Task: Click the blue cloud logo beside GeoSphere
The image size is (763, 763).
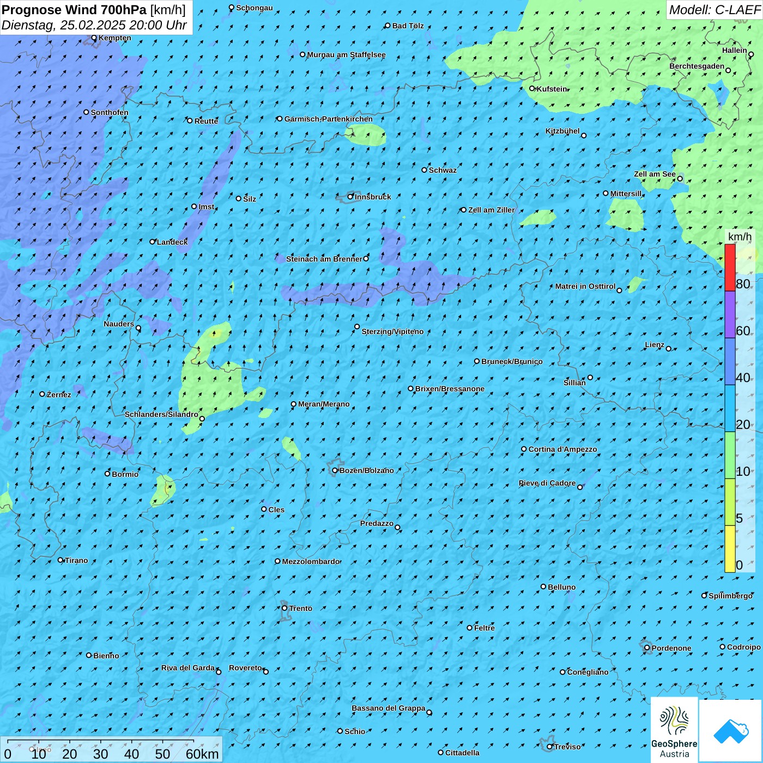Action: tap(731, 731)
